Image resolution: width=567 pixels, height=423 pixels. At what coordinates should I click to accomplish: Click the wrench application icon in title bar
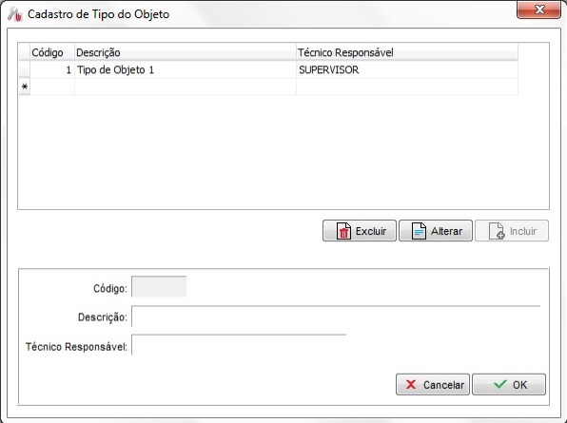pyautogui.click(x=15, y=14)
